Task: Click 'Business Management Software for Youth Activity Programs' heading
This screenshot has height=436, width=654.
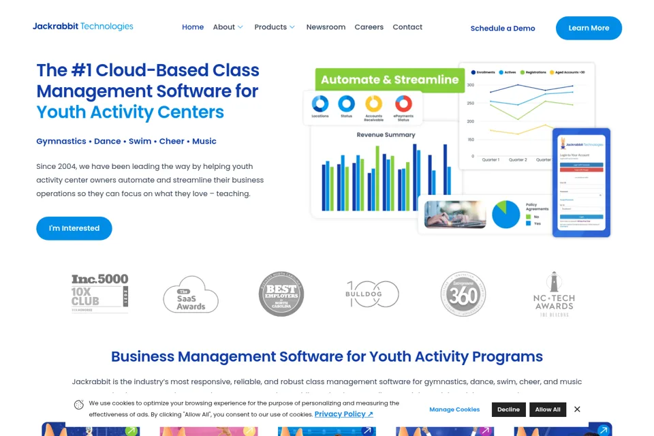Action: [327, 356]
